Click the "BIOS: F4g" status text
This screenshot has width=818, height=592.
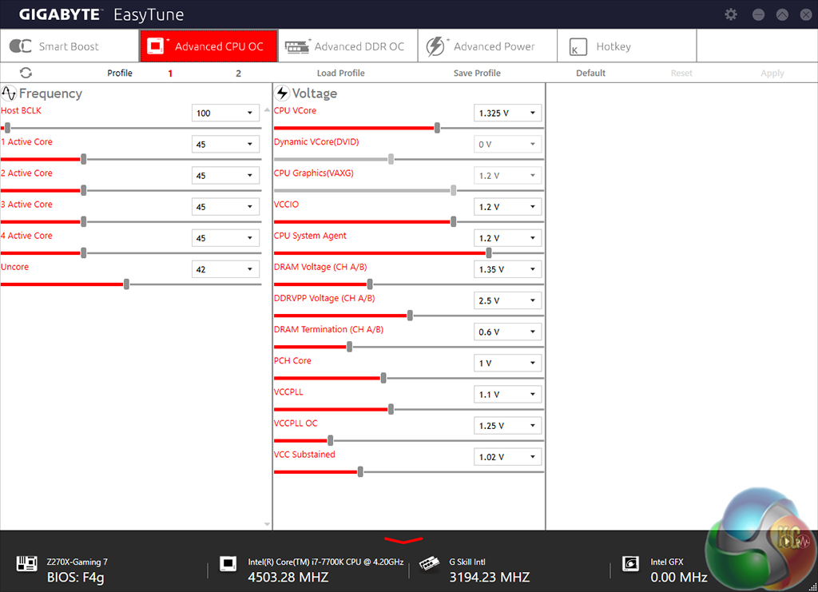[76, 578]
